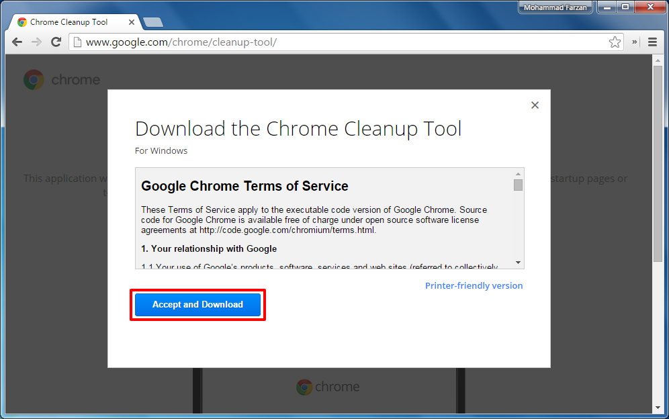Open the Chrome hamburger menu

click(652, 42)
